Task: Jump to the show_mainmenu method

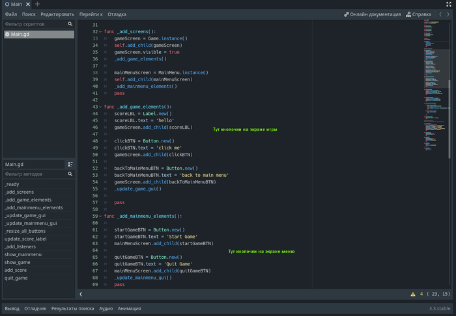Action: pyautogui.click(x=23, y=255)
